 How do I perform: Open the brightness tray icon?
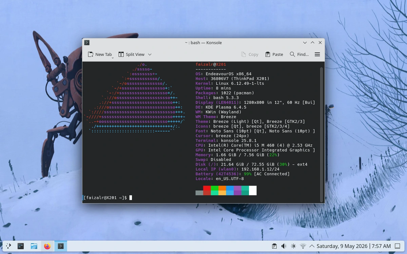click(x=293, y=246)
